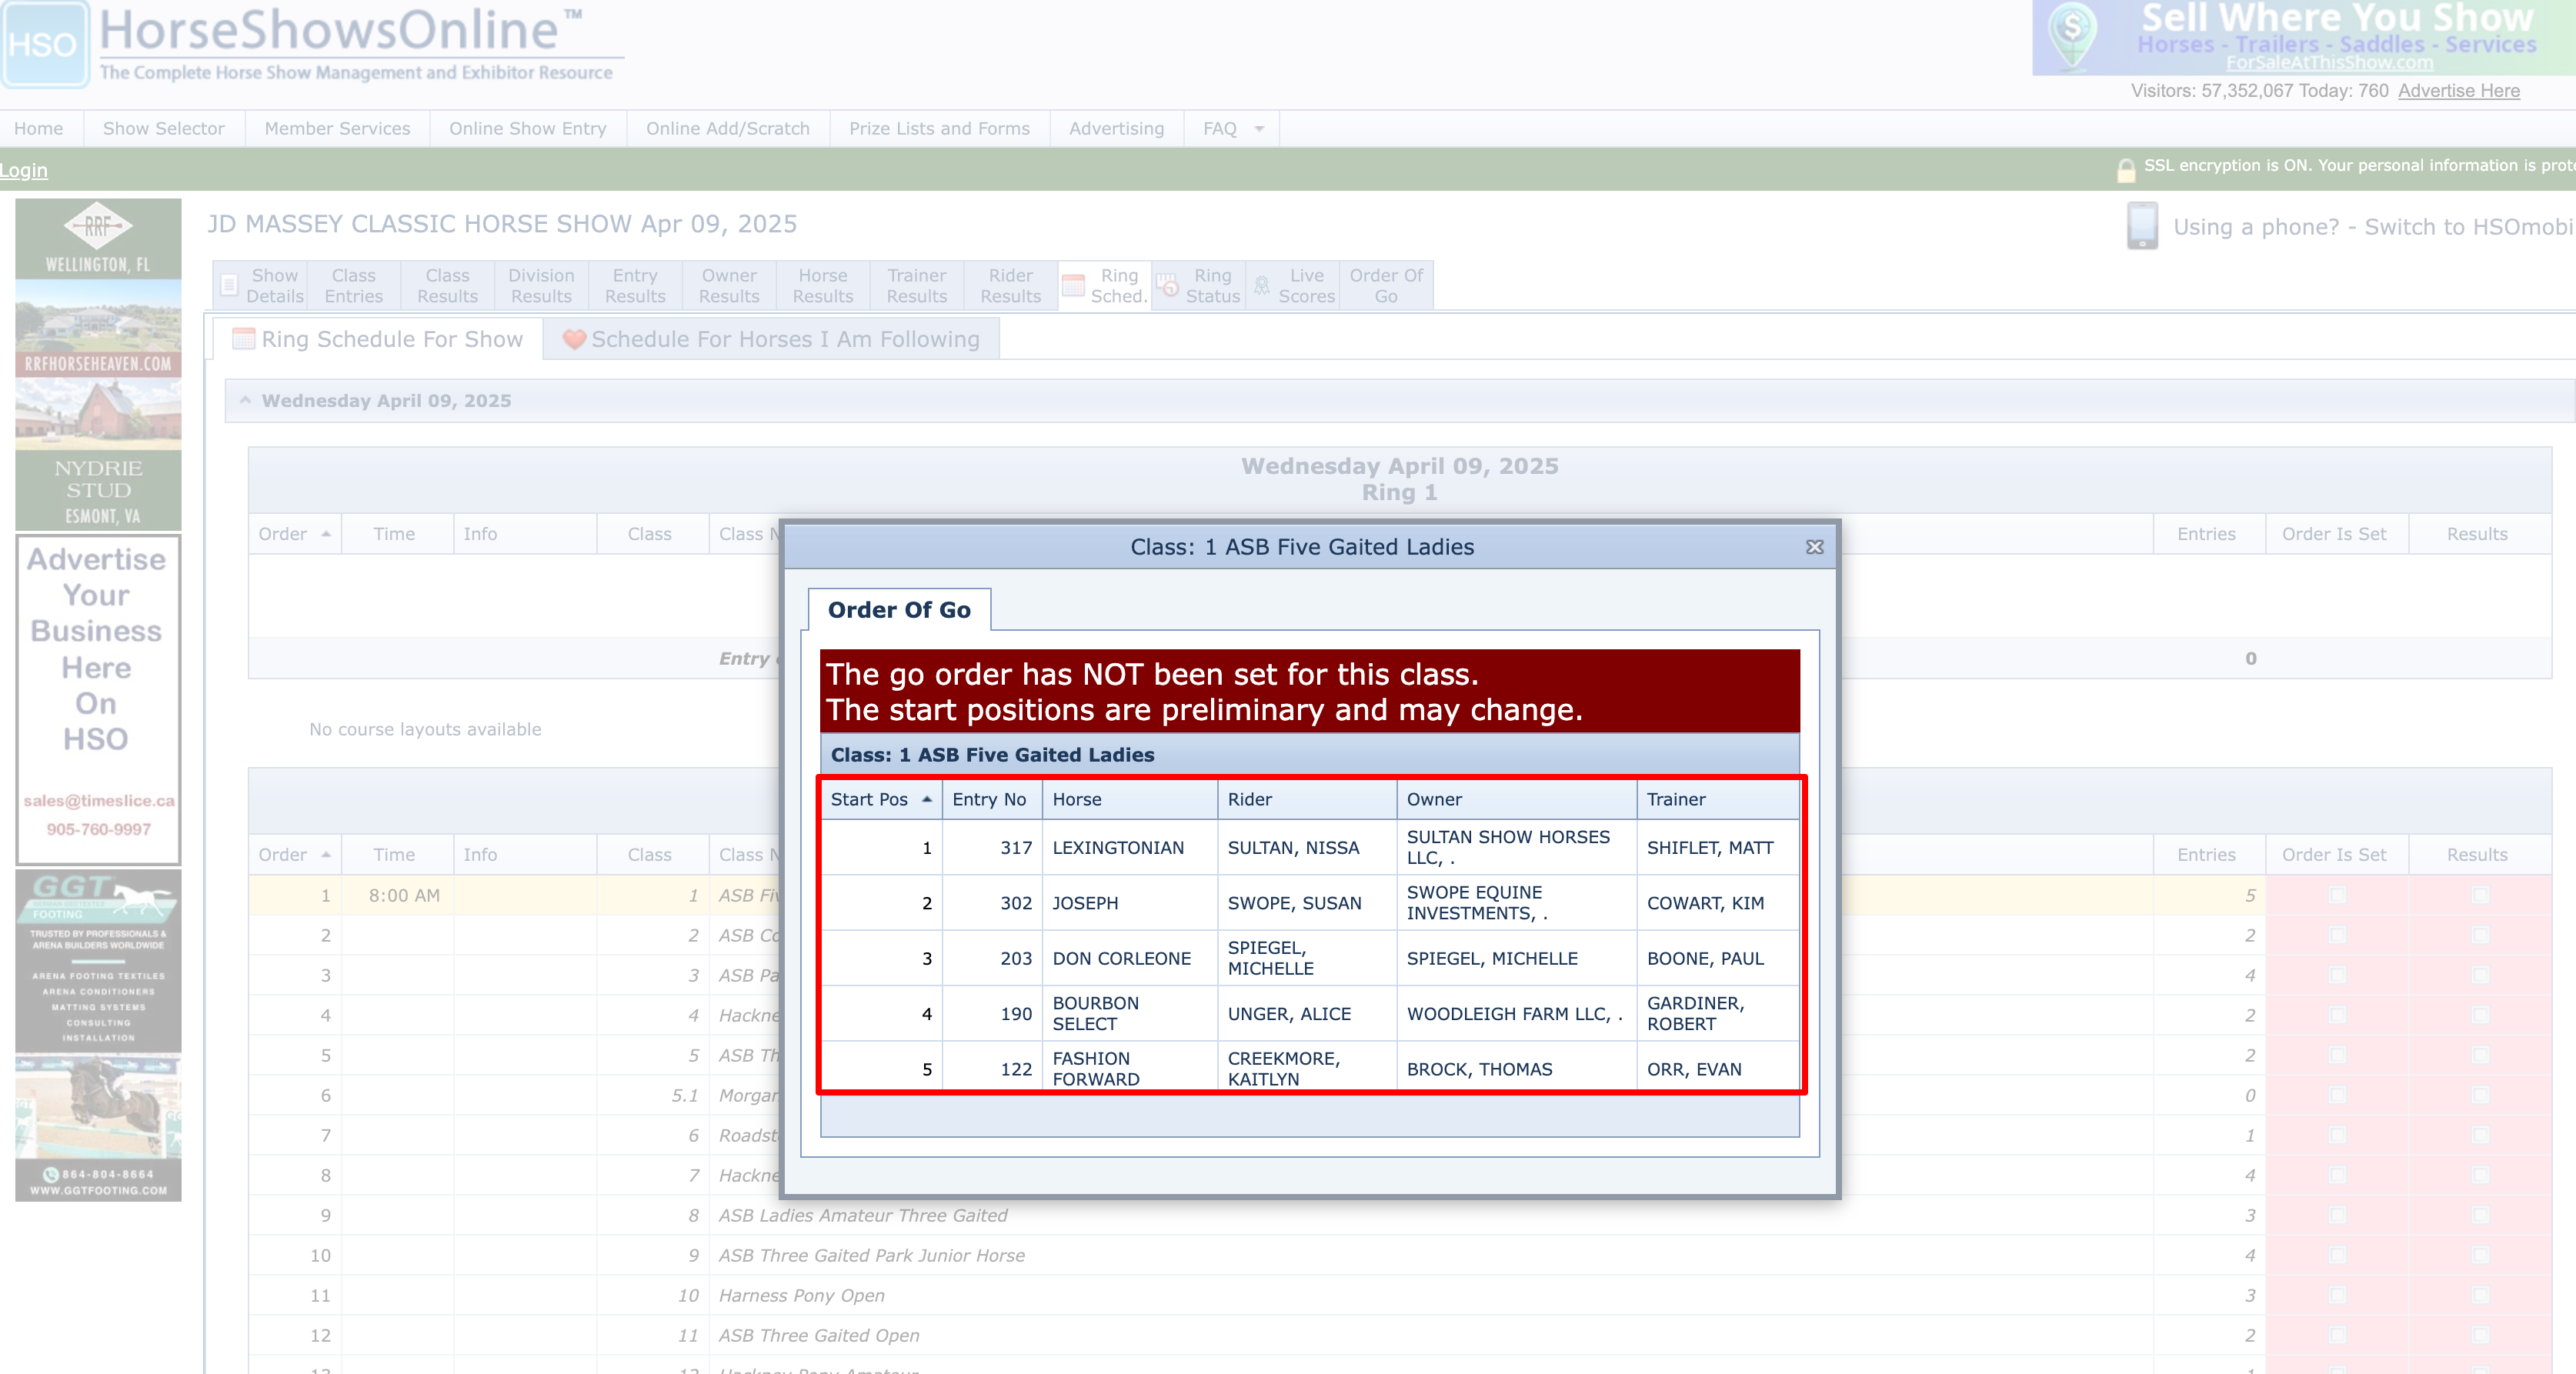2576x1374 pixels.
Task: Click the HSO logo icon
Action: [x=44, y=44]
